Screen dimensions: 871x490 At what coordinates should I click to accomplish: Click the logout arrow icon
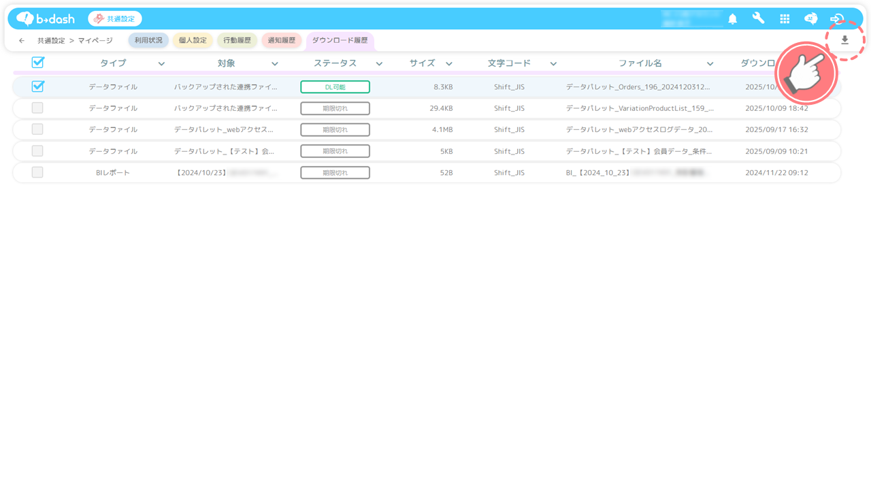pyautogui.click(x=837, y=19)
